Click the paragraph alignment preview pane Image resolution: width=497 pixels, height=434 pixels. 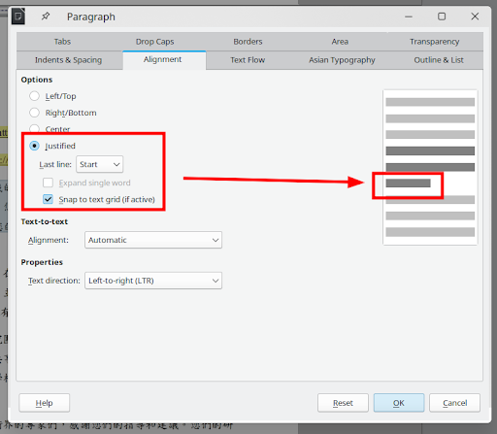coord(430,167)
